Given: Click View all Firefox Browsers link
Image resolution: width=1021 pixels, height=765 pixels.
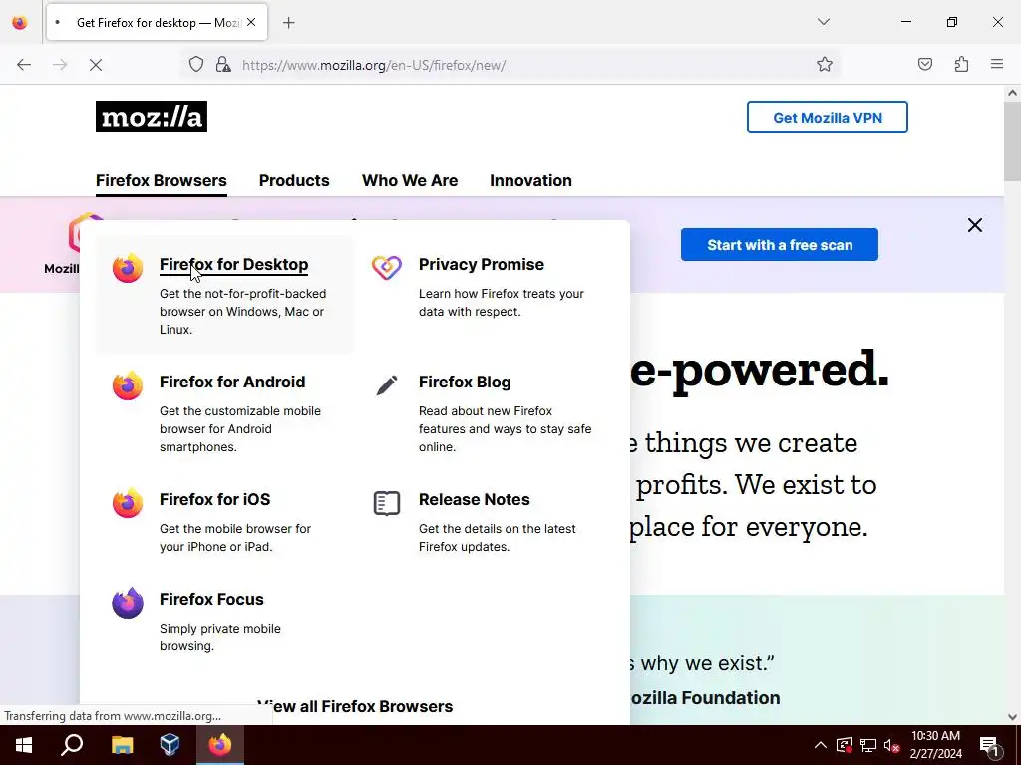Looking at the screenshot, I should tap(355, 706).
